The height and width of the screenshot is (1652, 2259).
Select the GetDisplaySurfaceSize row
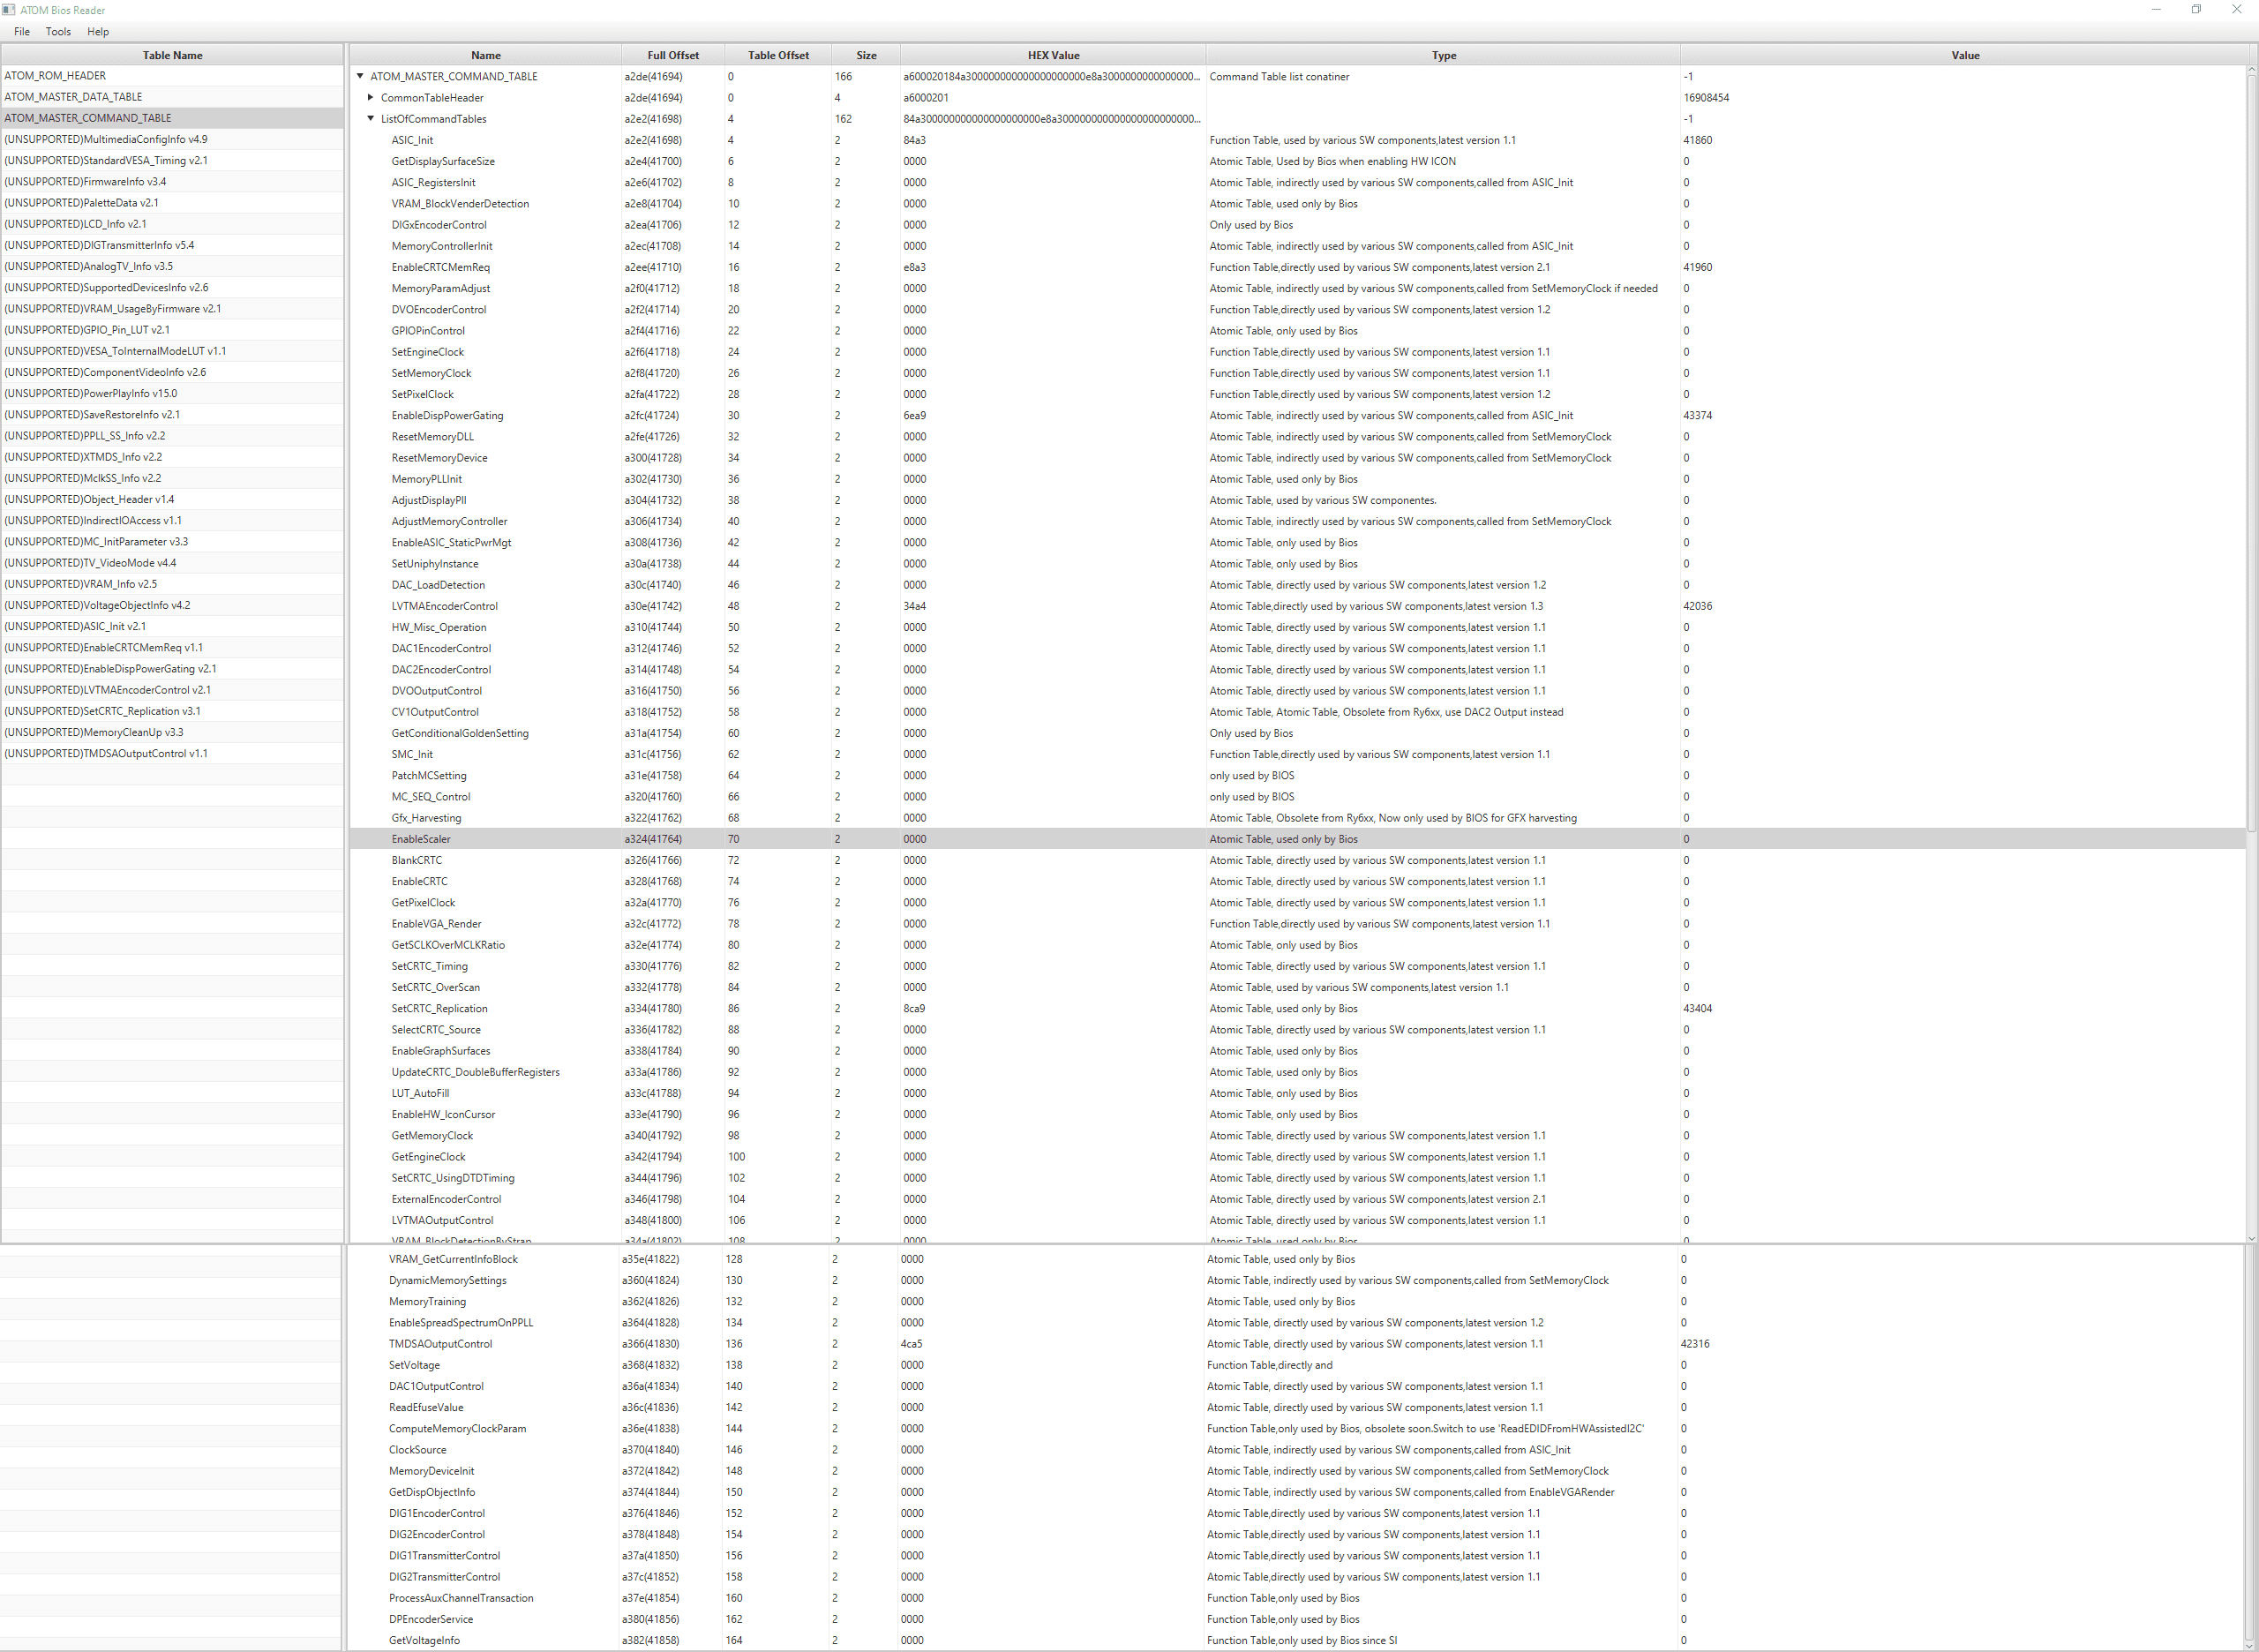(1298, 161)
